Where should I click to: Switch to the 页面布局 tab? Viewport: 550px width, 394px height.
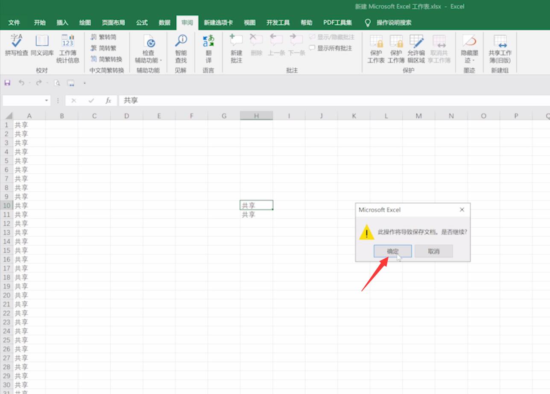point(113,23)
